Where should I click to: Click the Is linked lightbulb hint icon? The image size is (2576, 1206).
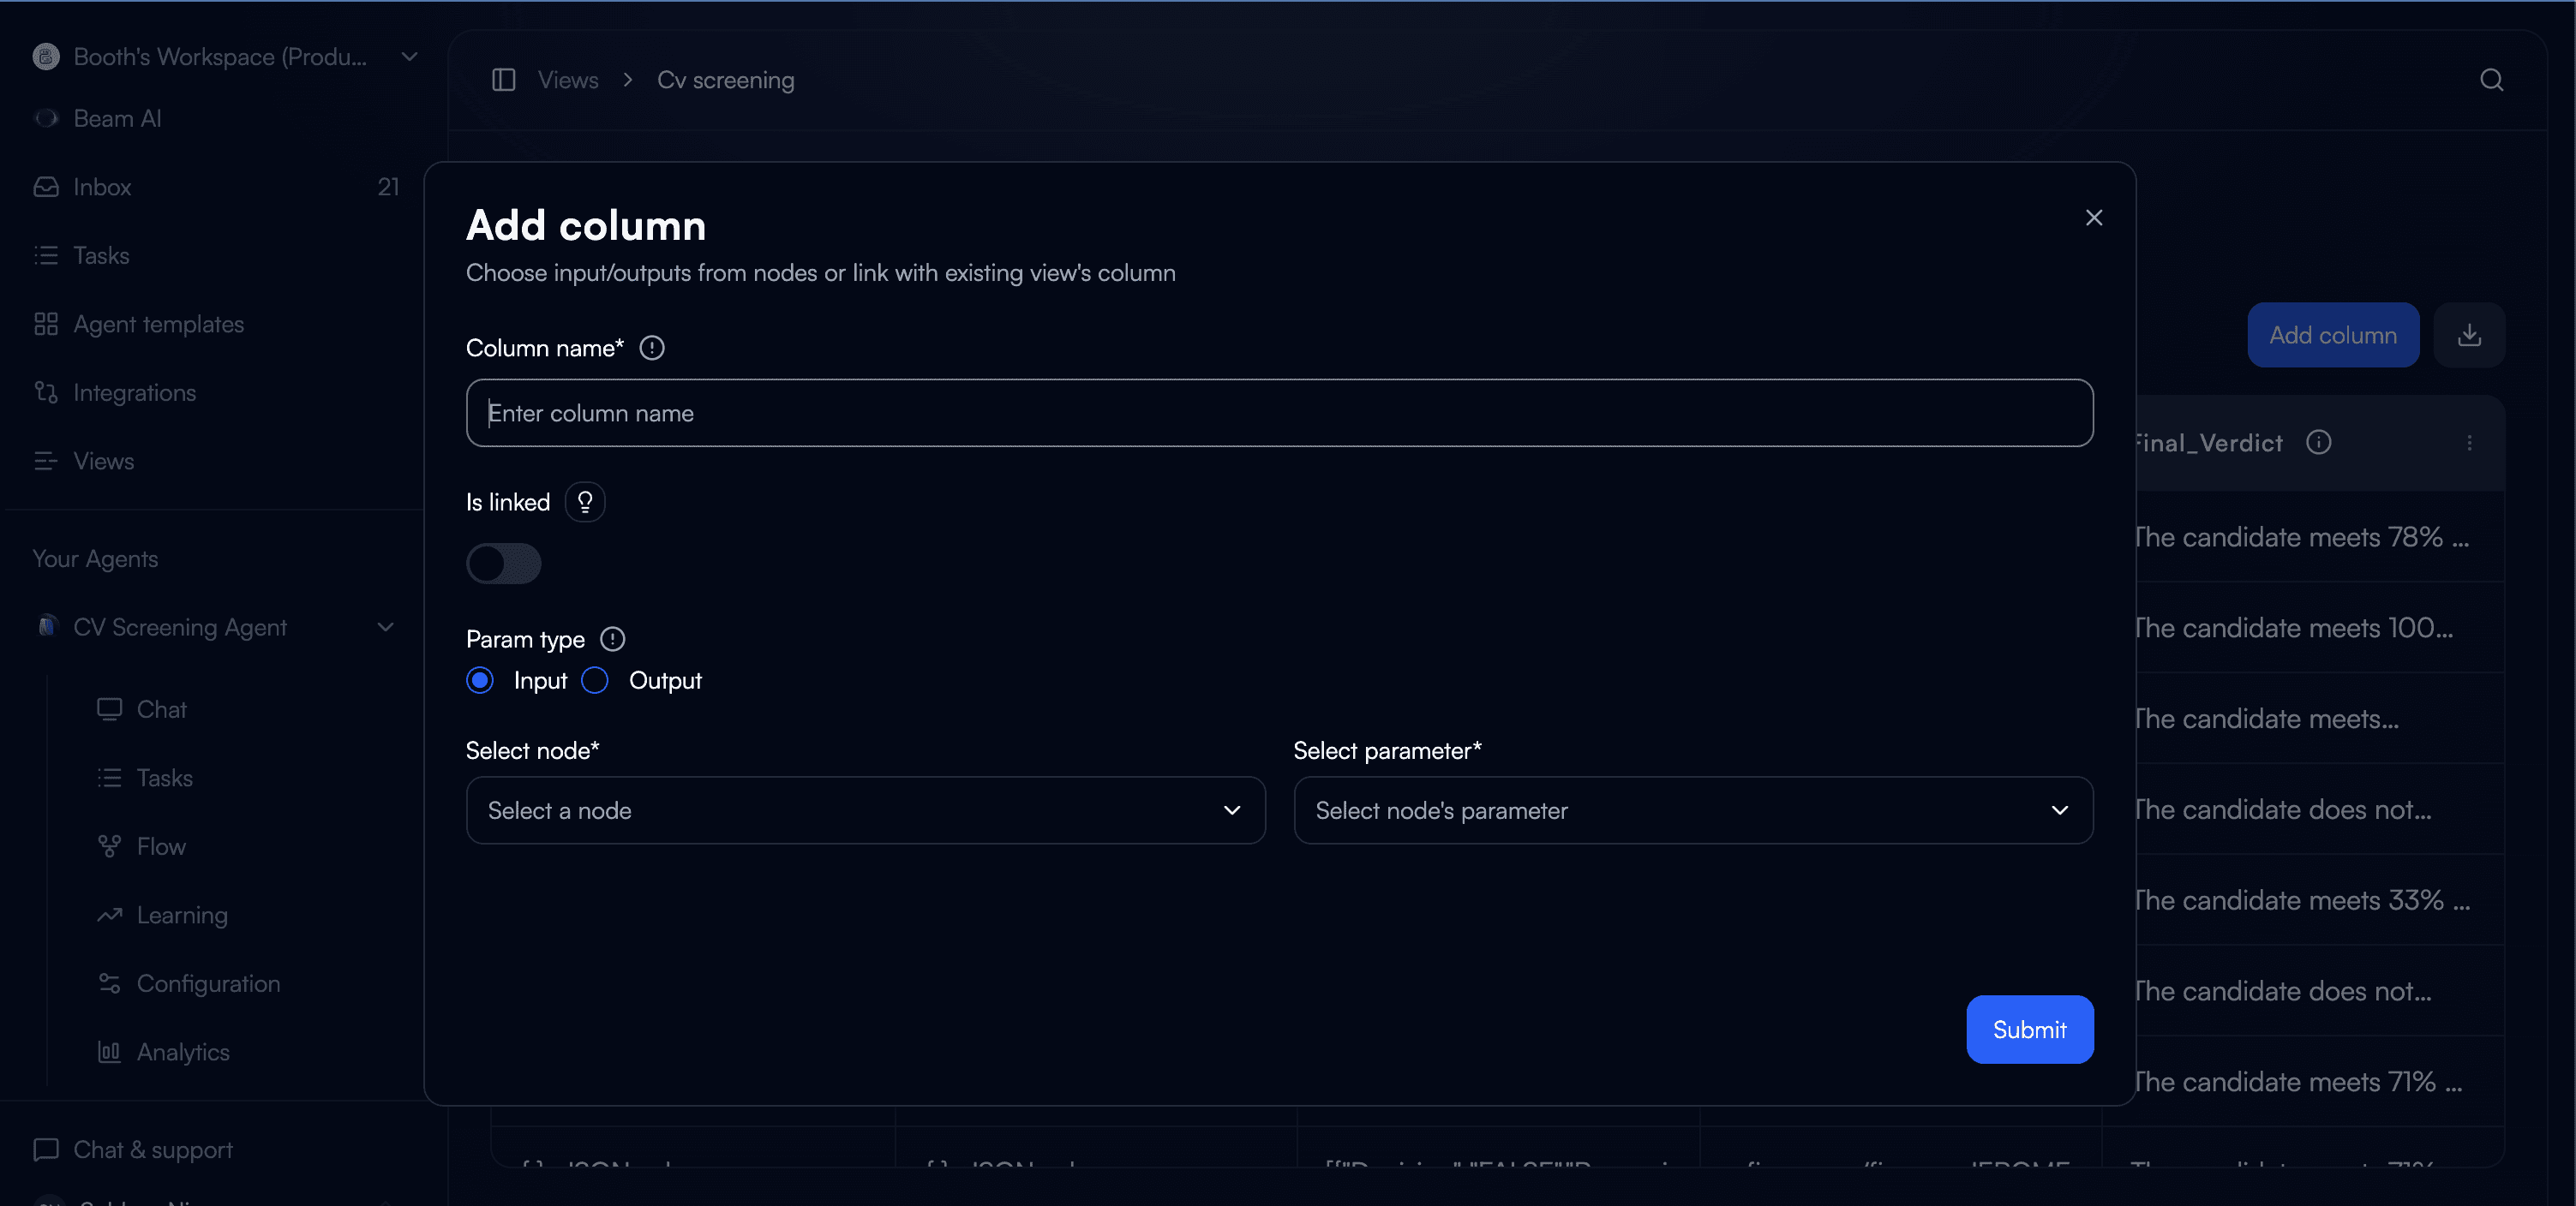pos(585,502)
